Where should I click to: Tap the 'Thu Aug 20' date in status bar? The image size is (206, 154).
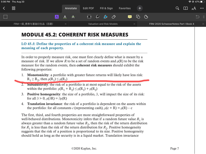18,2
